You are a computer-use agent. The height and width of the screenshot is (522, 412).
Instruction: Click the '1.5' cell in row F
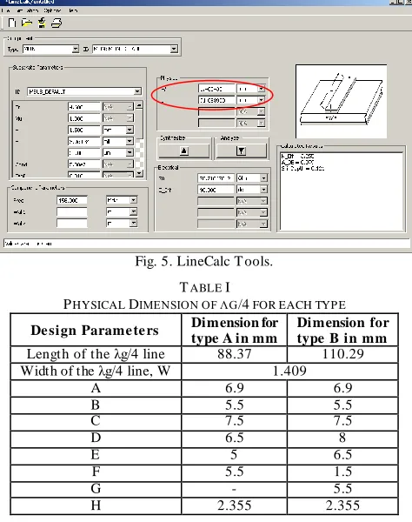coord(342,472)
